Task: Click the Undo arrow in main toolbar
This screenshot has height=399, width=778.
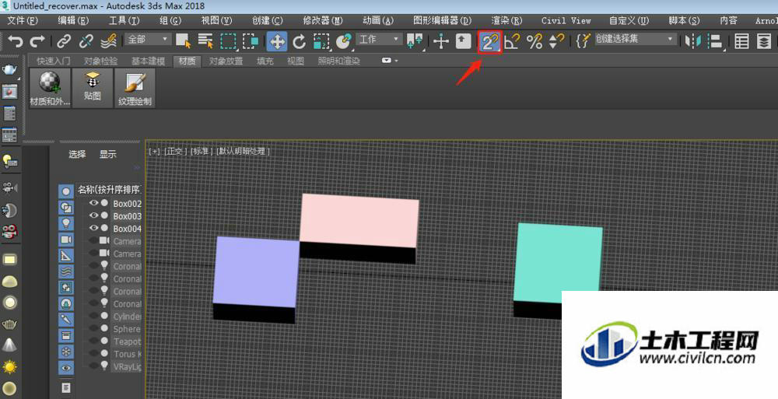Action: coord(15,41)
